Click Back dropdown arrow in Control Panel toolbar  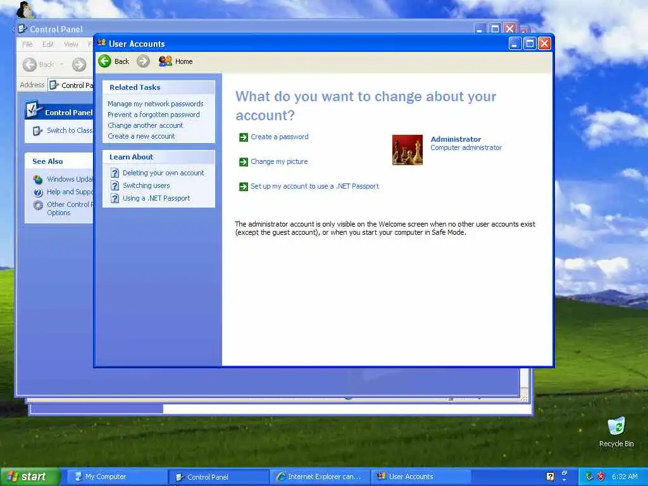click(62, 65)
